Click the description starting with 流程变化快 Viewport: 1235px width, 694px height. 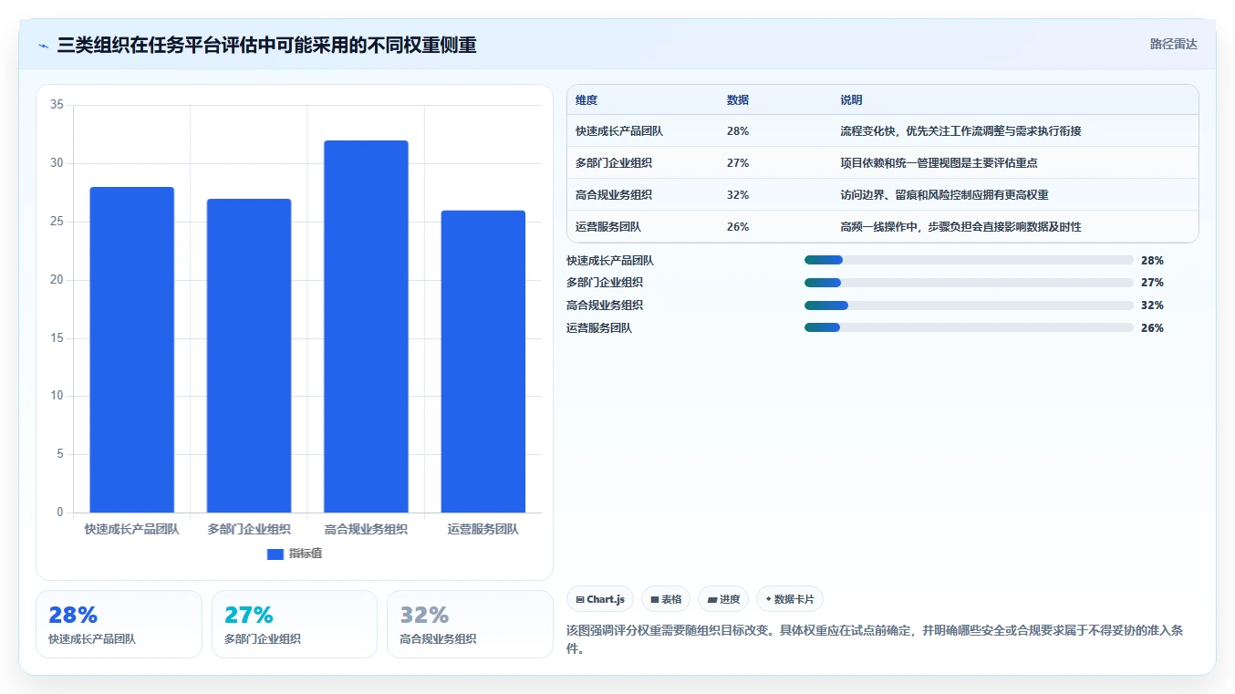pyautogui.click(x=960, y=131)
